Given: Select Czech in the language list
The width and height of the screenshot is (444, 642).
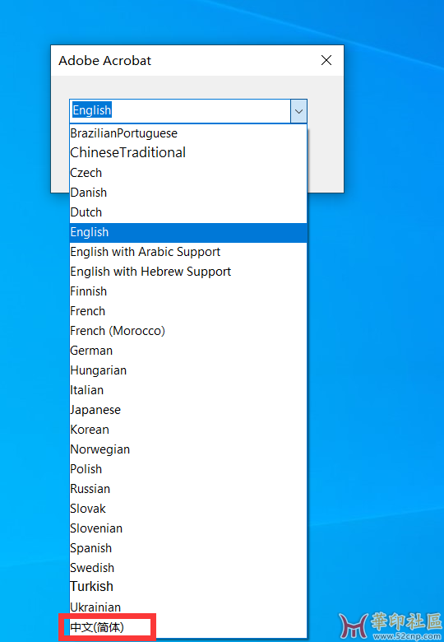Looking at the screenshot, I should coord(188,173).
